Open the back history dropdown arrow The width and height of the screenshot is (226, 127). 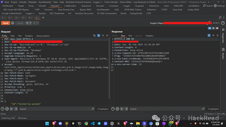click(x=30, y=23)
